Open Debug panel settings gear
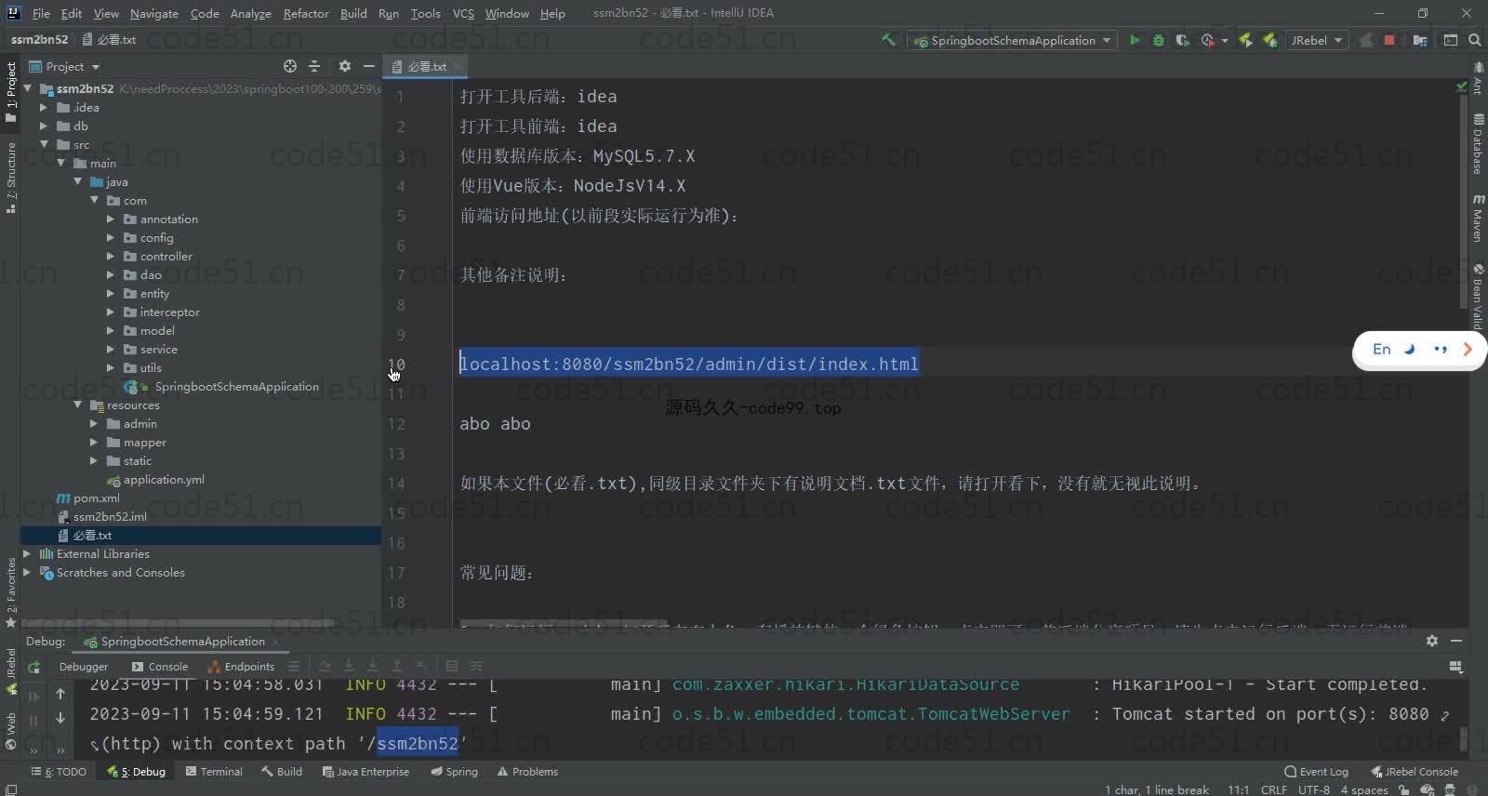 point(1432,641)
